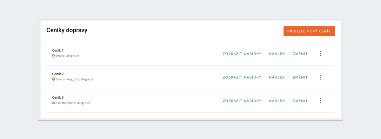Click the Ceník 3 name
Screen dimensions: 381x139
point(58,97)
